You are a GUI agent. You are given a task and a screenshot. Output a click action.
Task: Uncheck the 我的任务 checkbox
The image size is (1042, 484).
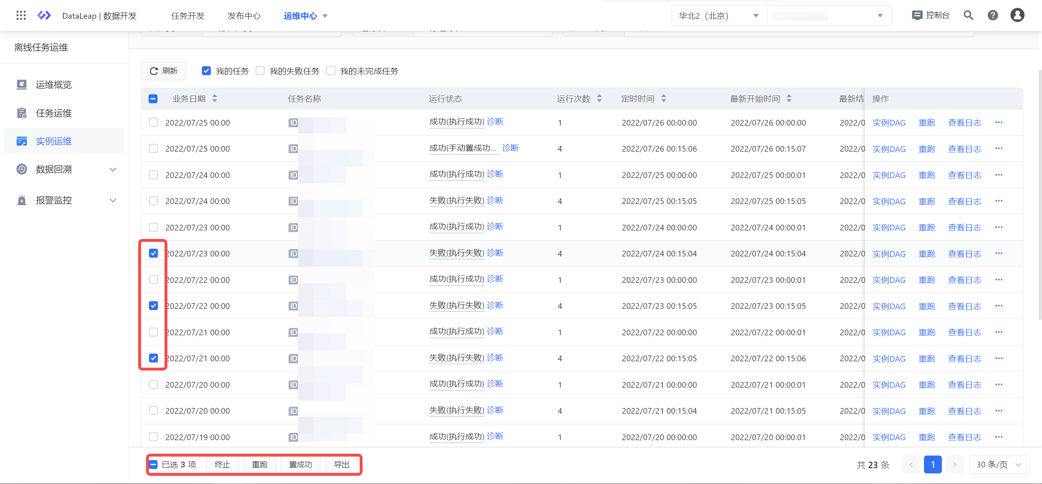point(206,71)
